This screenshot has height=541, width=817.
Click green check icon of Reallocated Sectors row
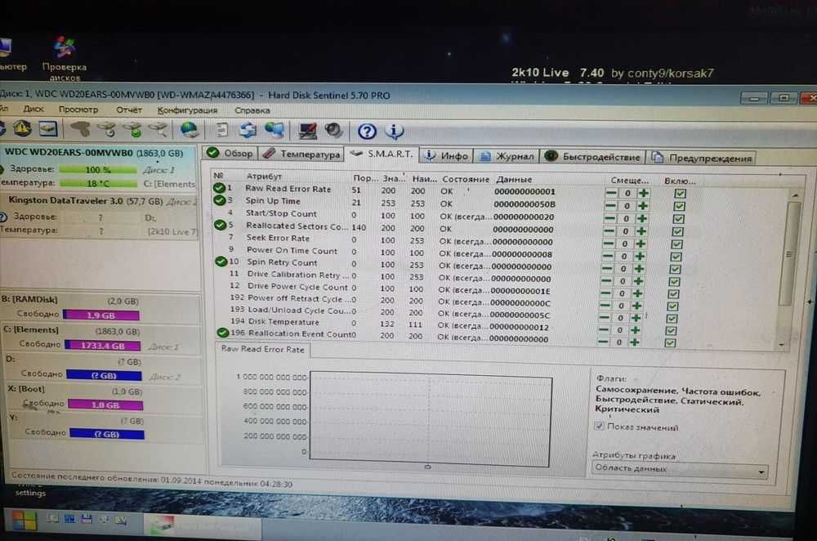(220, 226)
